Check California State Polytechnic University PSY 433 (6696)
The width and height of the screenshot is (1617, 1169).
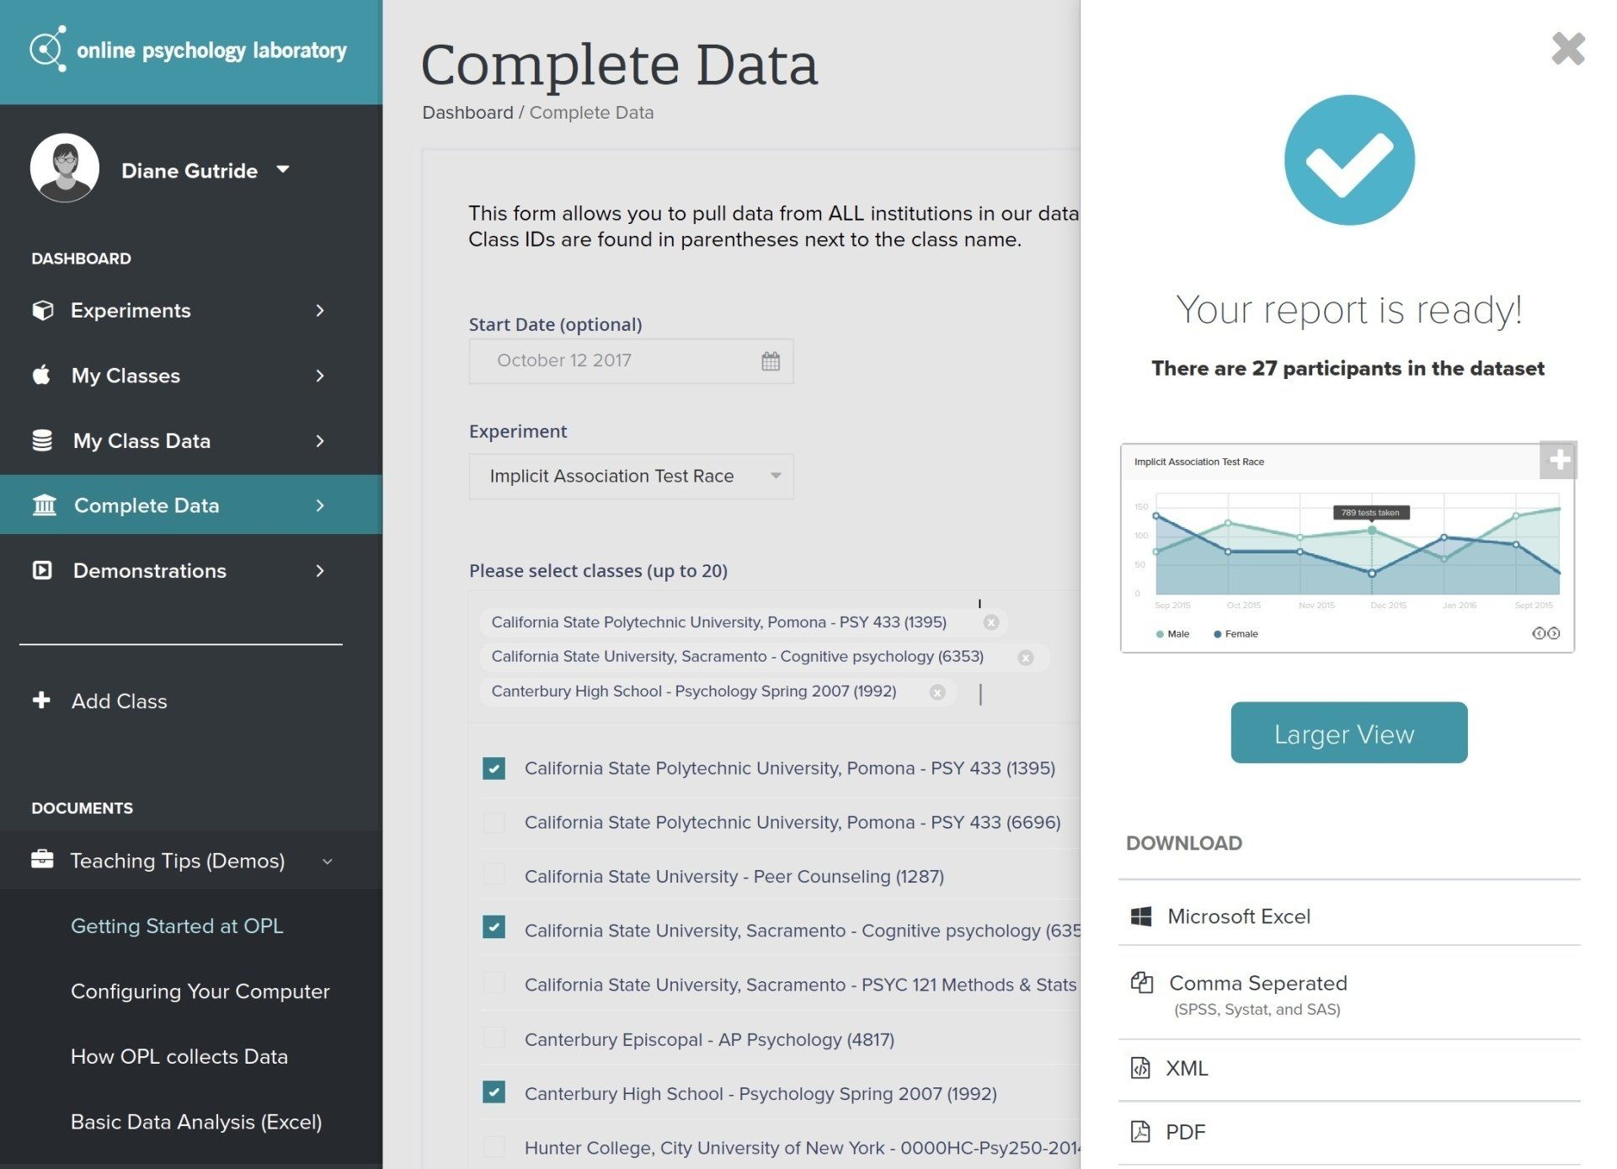494,822
